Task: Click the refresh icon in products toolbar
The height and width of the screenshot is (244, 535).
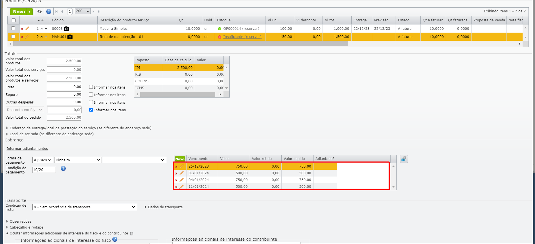Action: pos(40,12)
